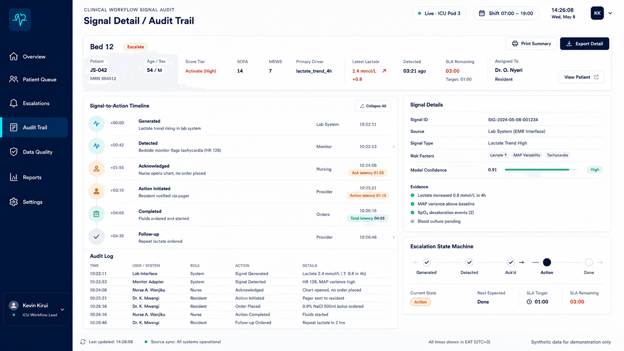Click the Print Summary button
Image resolution: width=624 pixels, height=351 pixels.
click(x=531, y=44)
